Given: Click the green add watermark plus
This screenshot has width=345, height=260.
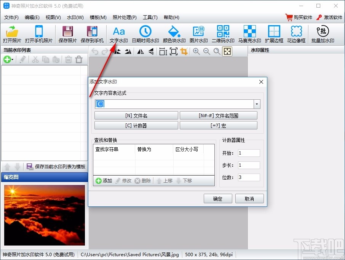Looking at the screenshot, I should (7, 59).
